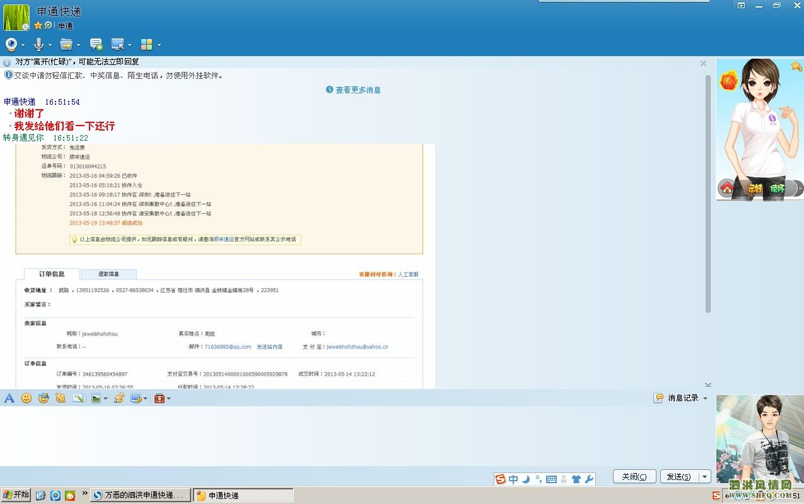This screenshot has height=504, width=804.
Task: Click the send file folder icon
Action: [66, 44]
